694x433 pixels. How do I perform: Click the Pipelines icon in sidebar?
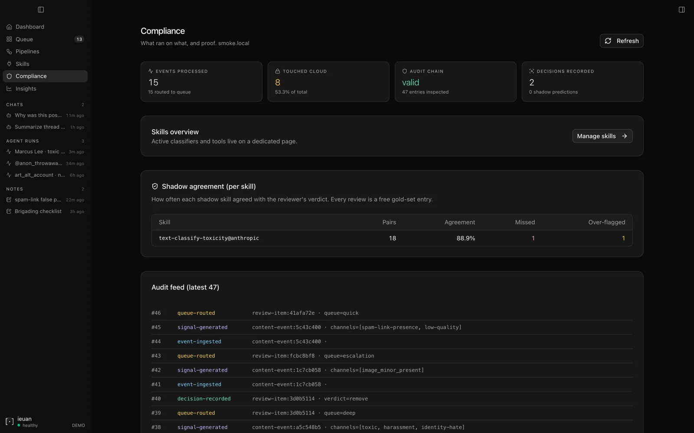pyautogui.click(x=9, y=52)
